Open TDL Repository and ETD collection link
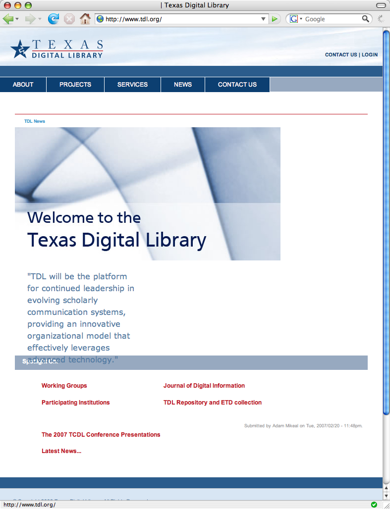Viewport: 390px width, 509px height. click(x=212, y=403)
